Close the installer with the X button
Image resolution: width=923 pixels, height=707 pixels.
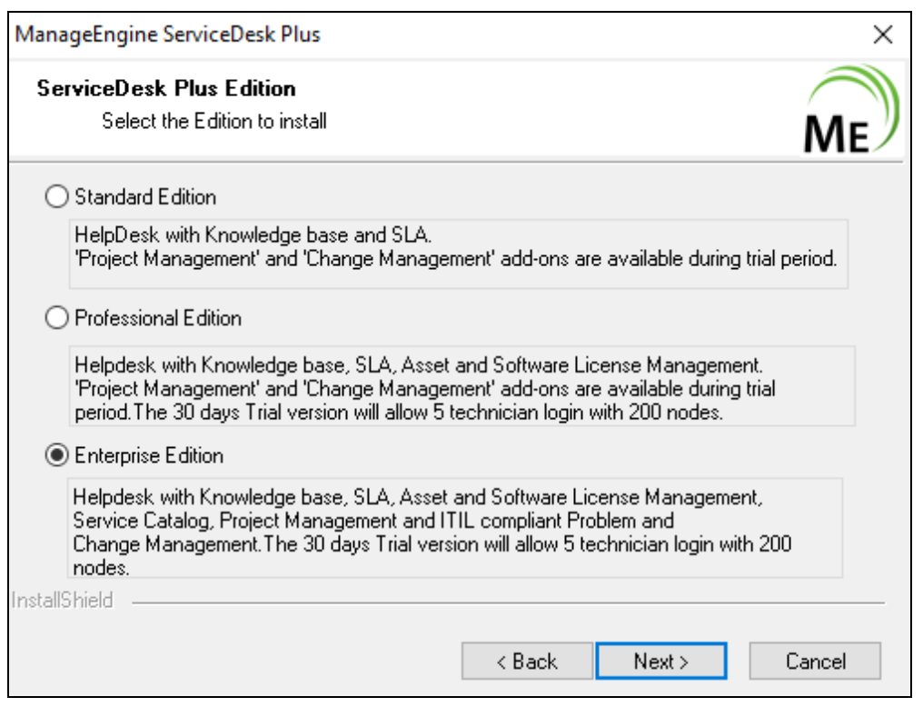(x=882, y=35)
